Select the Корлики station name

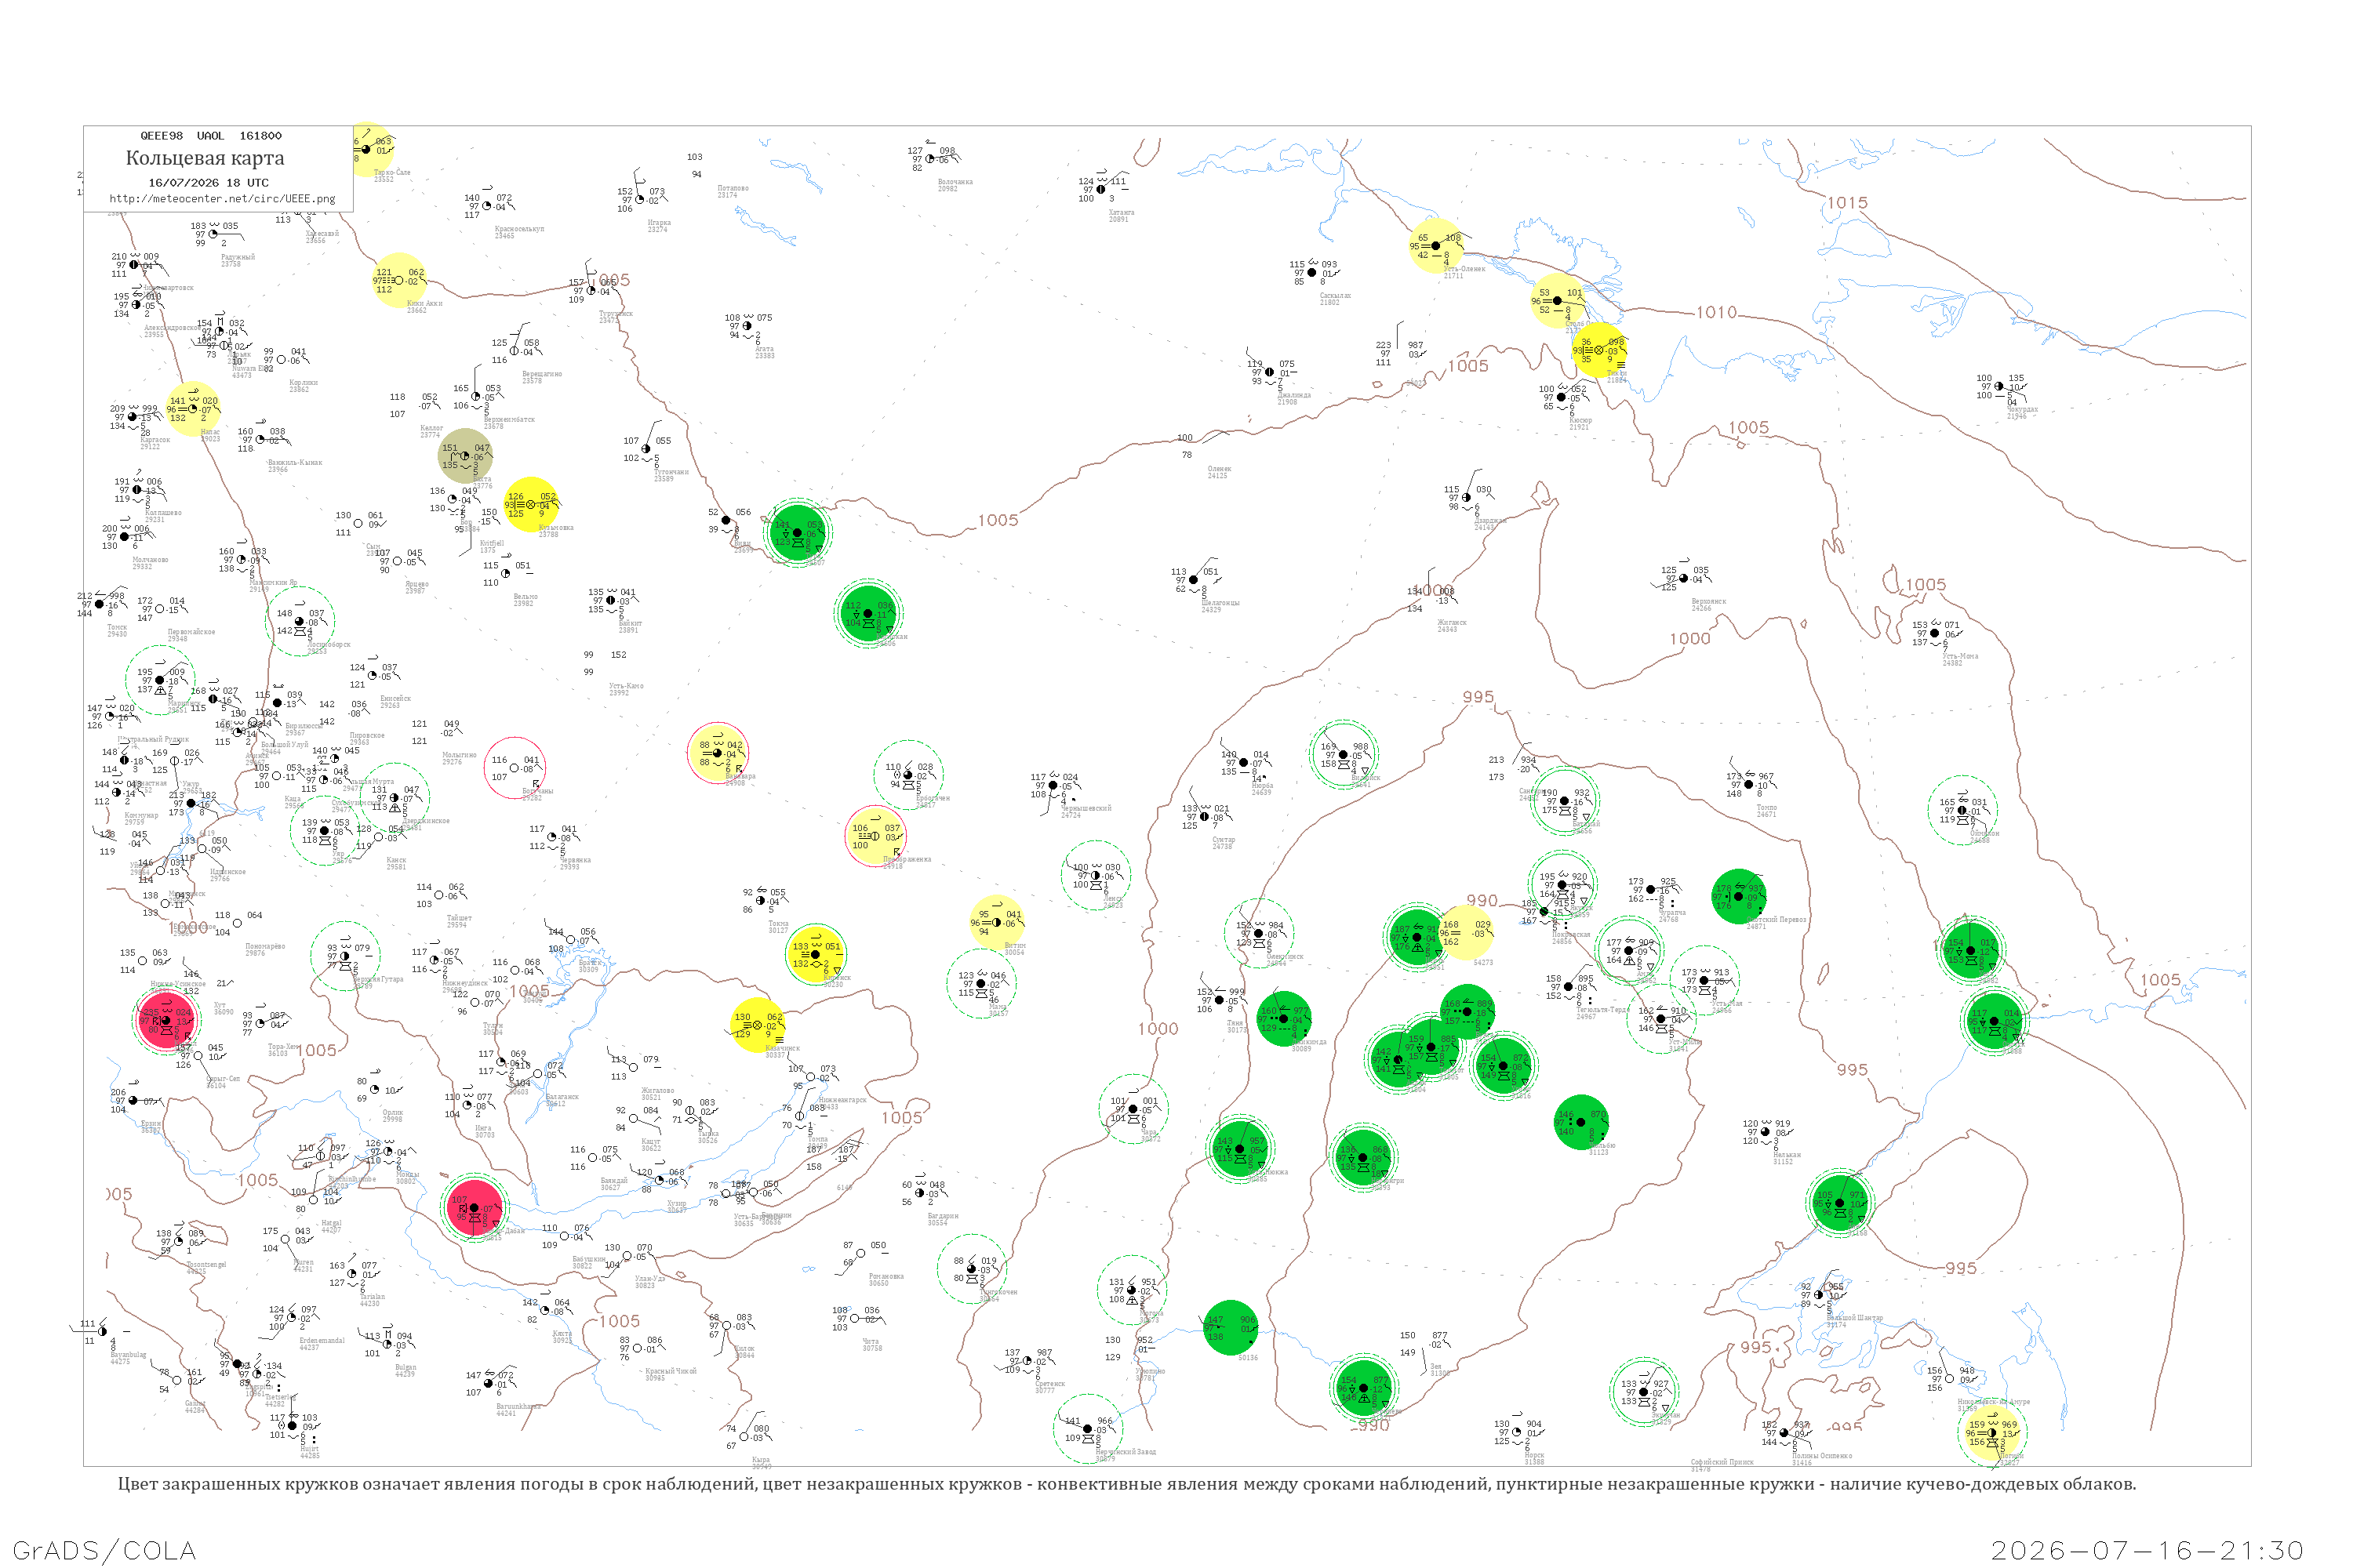tap(303, 382)
